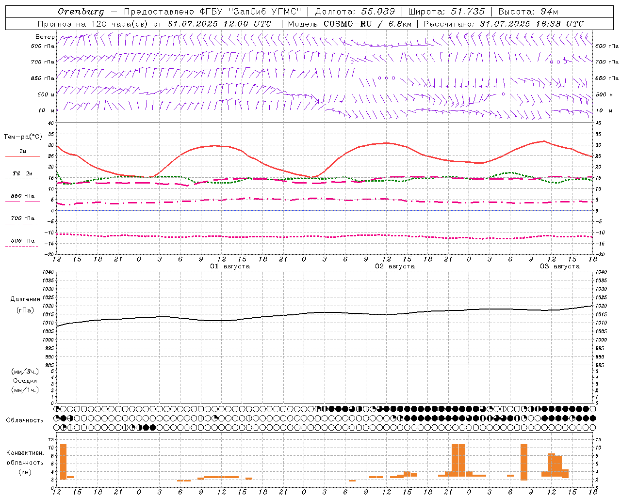This screenshot has width=621, height=496.
Task: Click the "Давление" pressure panel label
Action: click(25, 299)
